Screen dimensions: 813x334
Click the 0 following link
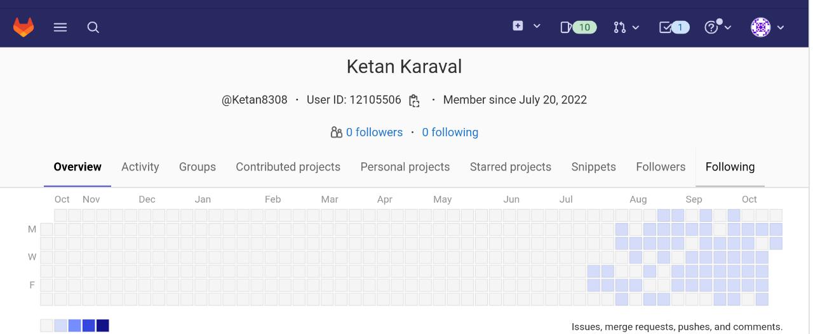(x=450, y=132)
